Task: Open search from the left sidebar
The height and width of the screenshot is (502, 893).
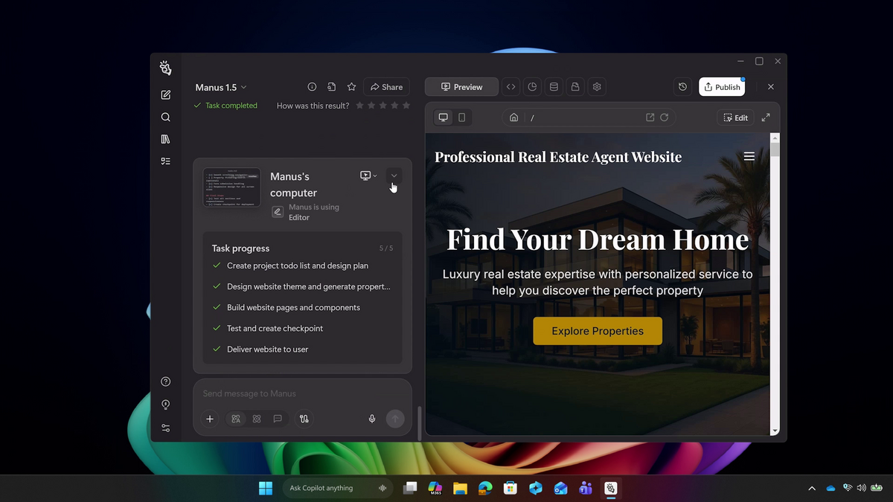Action: 165,117
